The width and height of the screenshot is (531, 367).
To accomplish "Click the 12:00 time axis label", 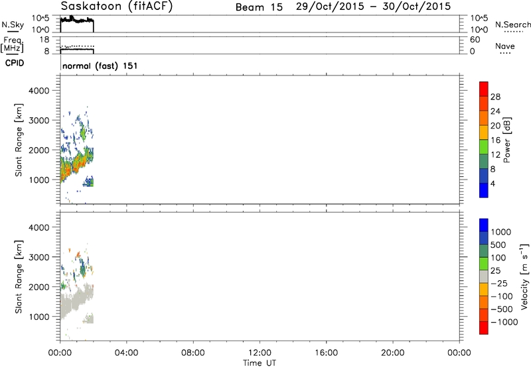I will pos(260,353).
